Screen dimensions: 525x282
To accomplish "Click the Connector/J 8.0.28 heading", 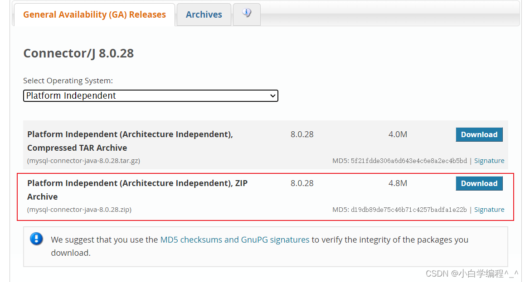I will (x=78, y=53).
